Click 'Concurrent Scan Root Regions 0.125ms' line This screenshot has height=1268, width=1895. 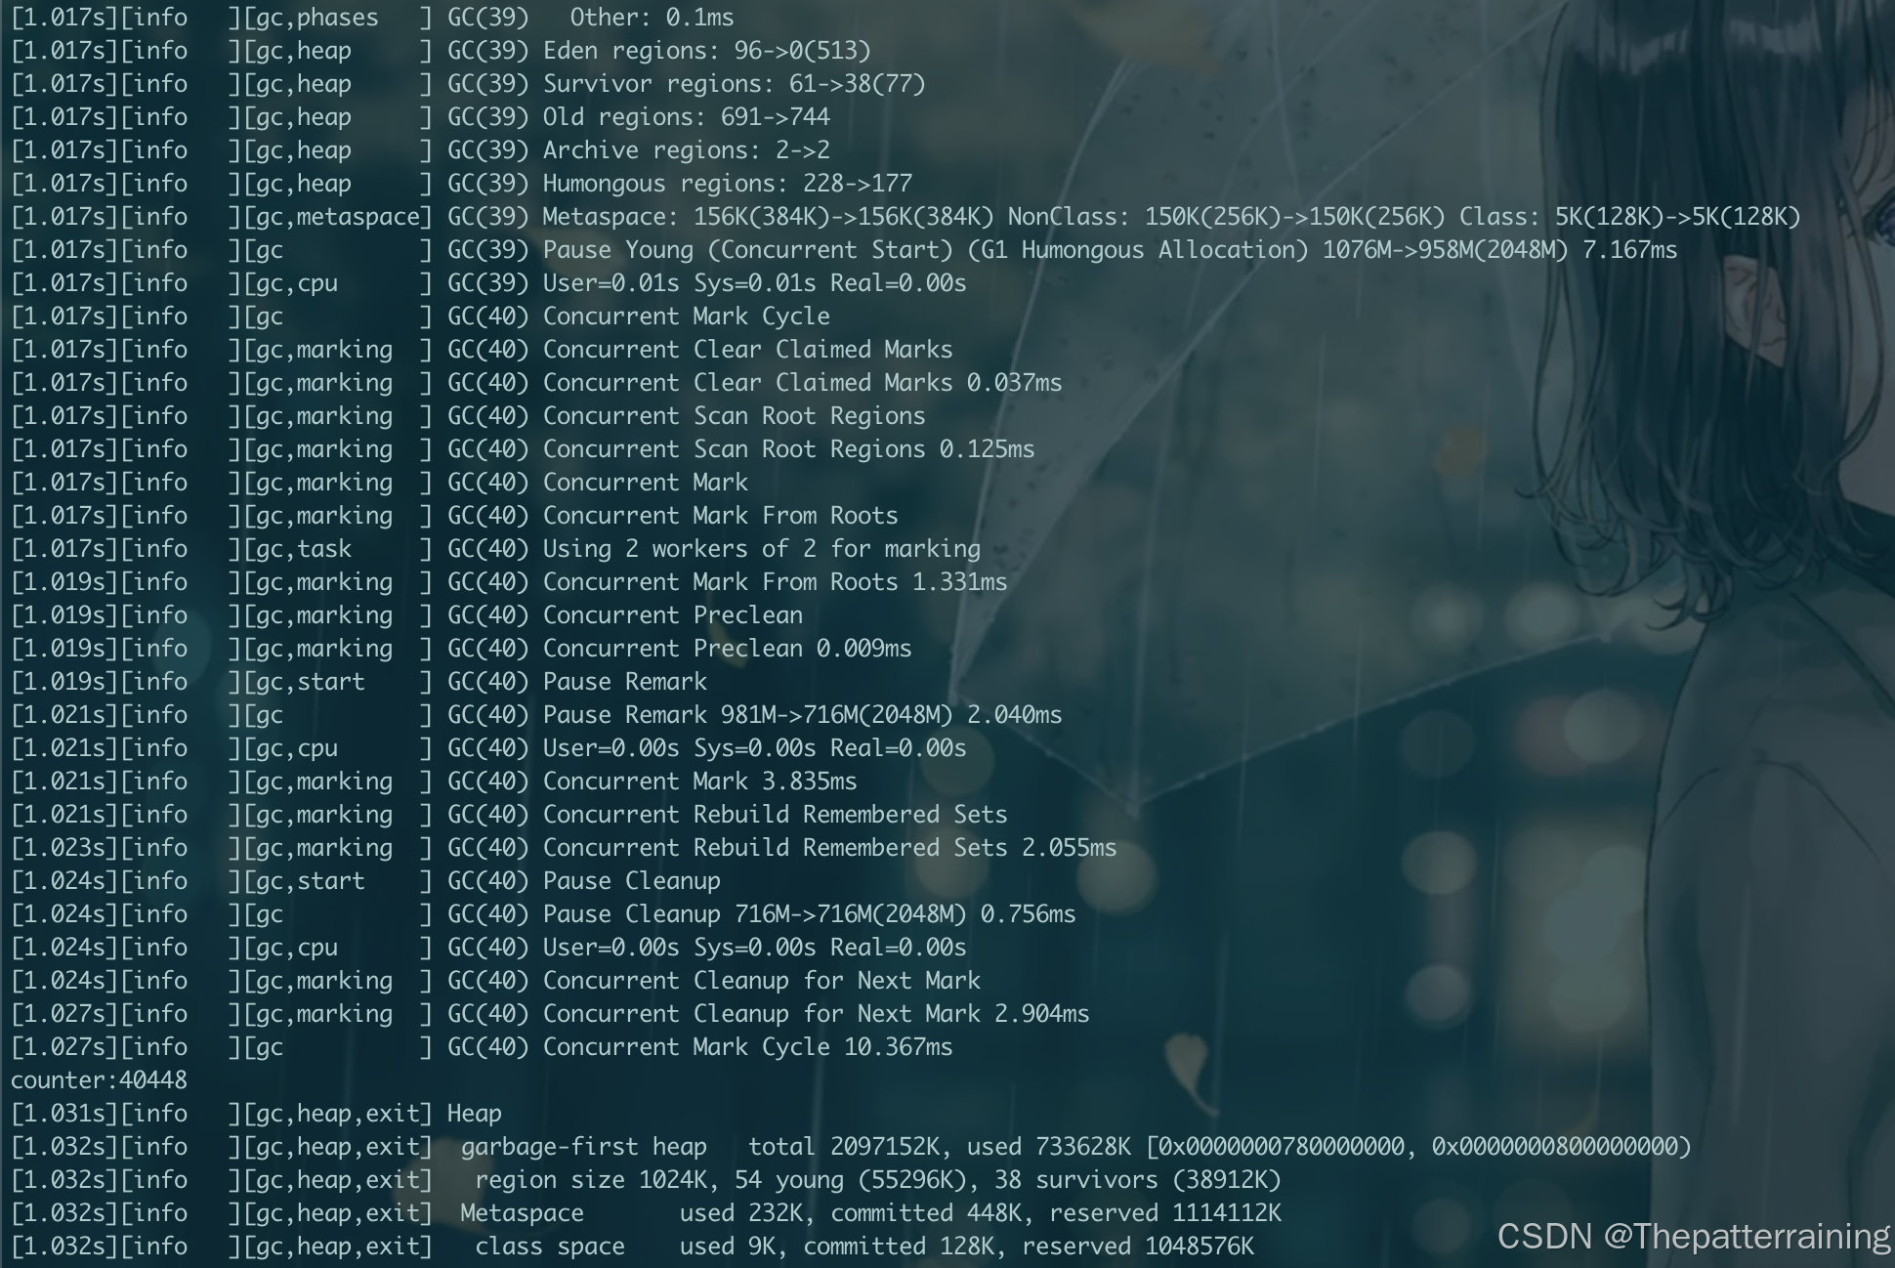(x=788, y=449)
